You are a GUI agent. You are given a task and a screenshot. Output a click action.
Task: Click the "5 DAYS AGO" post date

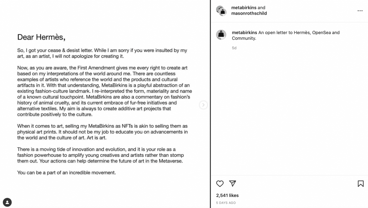tap(226, 203)
